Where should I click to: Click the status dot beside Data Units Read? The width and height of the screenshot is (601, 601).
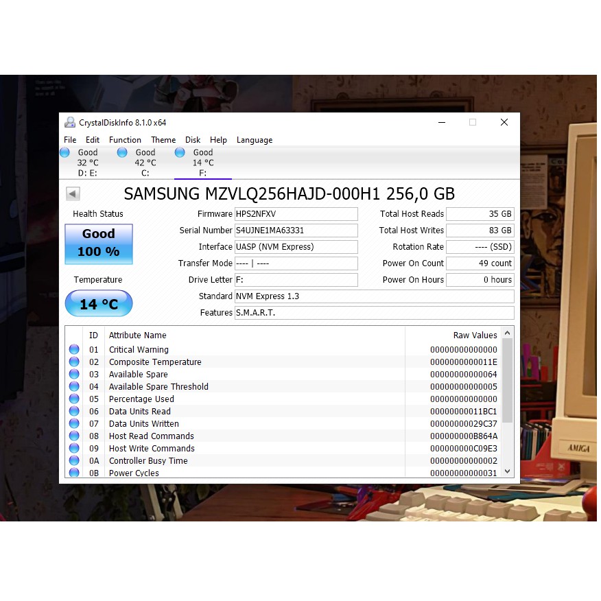pyautogui.click(x=74, y=411)
